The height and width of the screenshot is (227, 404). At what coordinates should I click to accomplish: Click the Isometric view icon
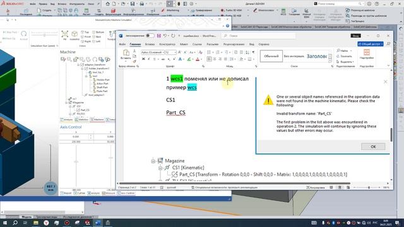74,35
